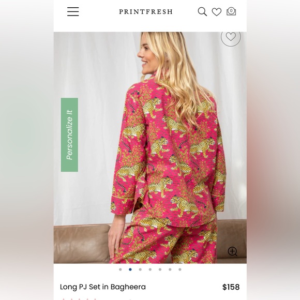Screen dimensions: 300x300
Task: Add product to favorites via circled heart
Action: point(231,37)
